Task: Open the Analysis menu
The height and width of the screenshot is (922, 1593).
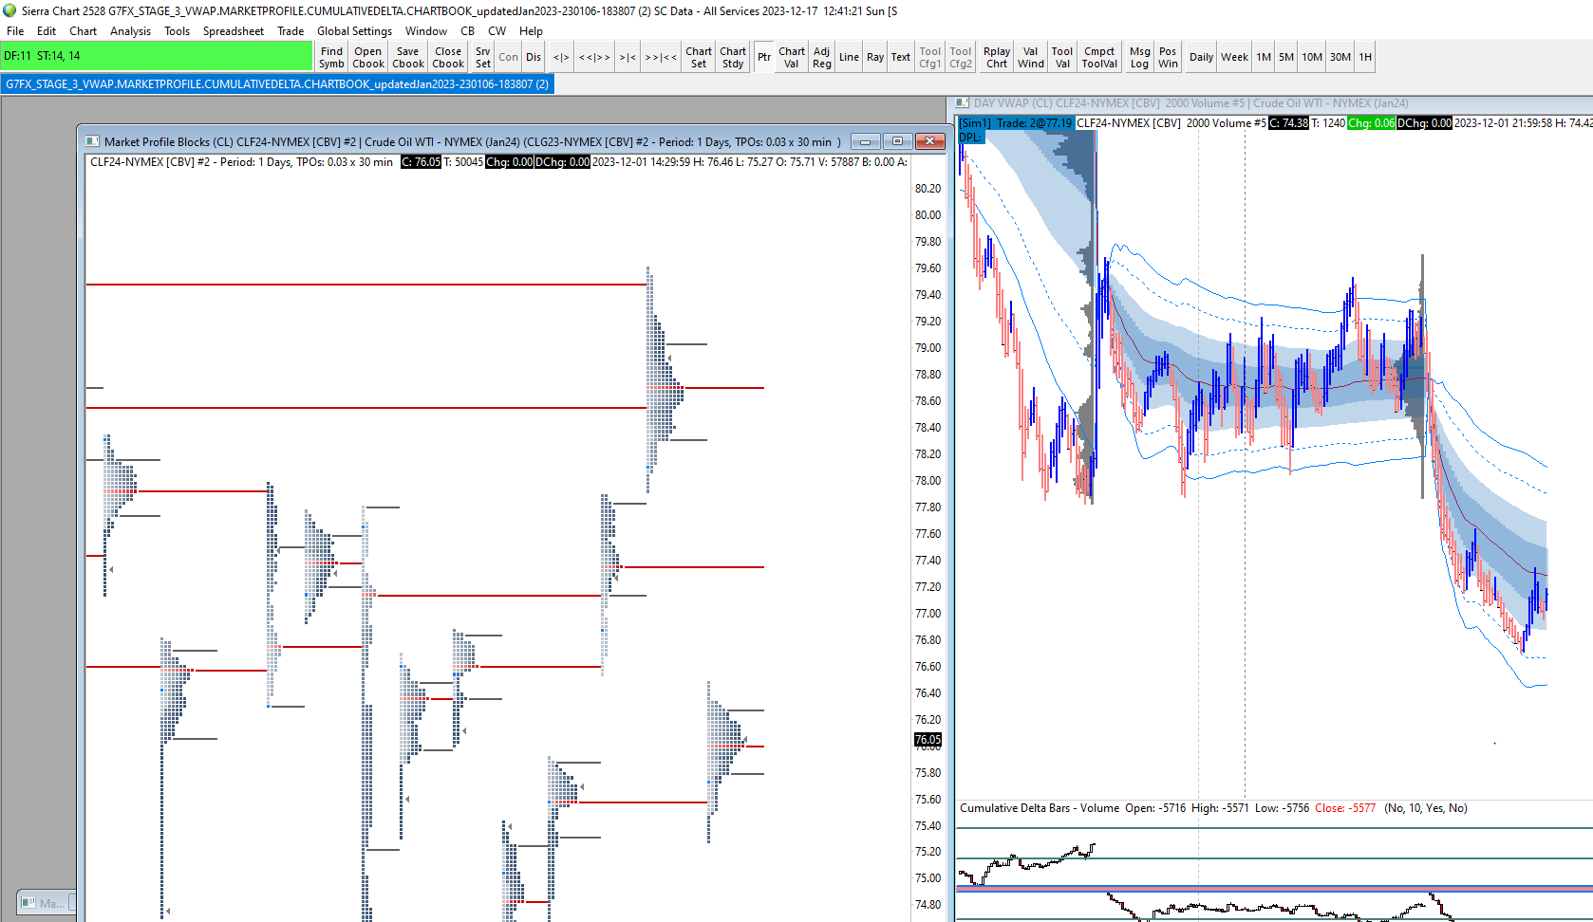Action: [131, 31]
